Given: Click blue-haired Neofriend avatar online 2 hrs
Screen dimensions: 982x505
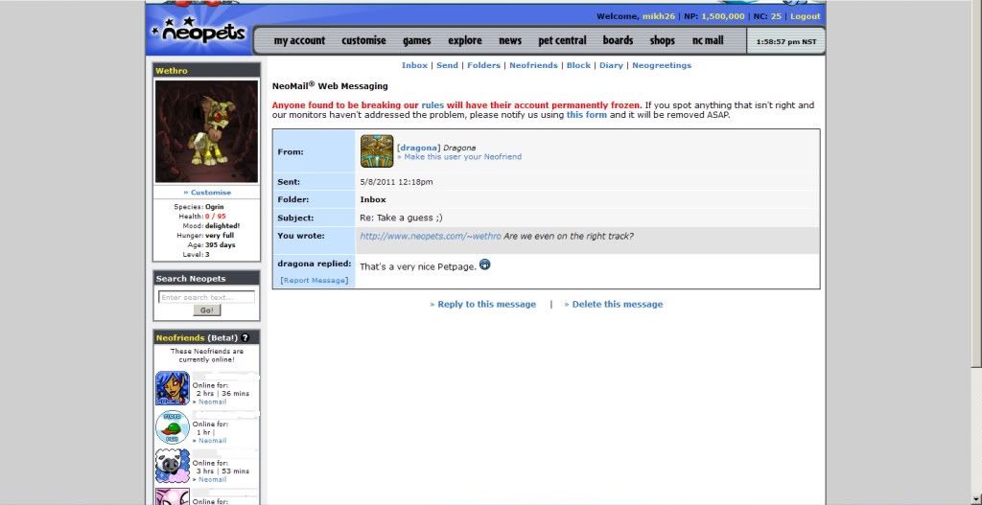Looking at the screenshot, I should coord(173,388).
